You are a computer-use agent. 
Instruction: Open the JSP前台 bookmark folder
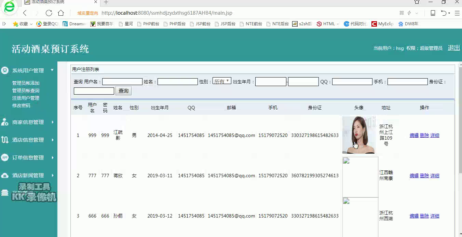coord(200,24)
